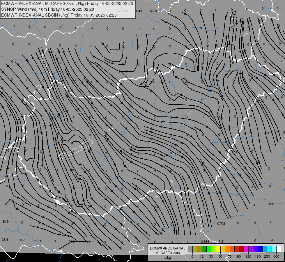Click the cyan swatch in the color scale
The image size is (285, 262).
pyautogui.click(x=269, y=249)
